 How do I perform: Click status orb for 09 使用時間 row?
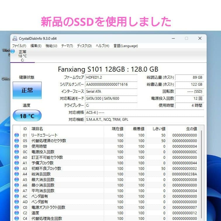pos(17,146)
